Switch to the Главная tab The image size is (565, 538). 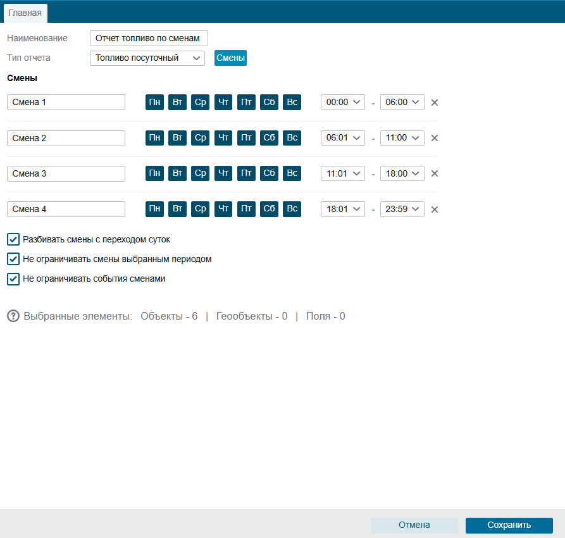[x=25, y=13]
